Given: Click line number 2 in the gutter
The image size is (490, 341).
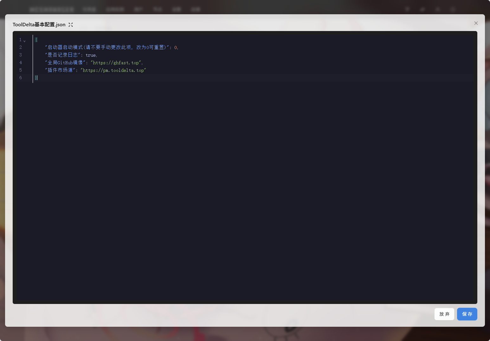Looking at the screenshot, I should [x=21, y=47].
